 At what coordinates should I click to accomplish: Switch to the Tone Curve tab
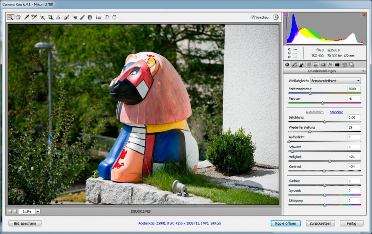click(x=294, y=65)
